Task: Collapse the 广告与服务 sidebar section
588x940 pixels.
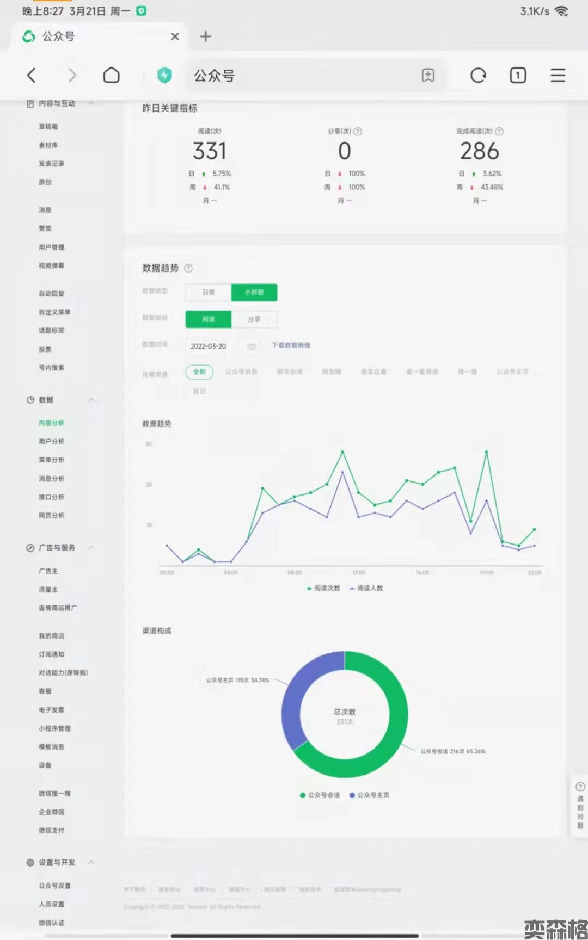Action: pos(91,548)
